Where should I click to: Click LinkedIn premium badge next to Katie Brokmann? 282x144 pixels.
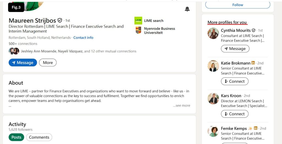click(253, 63)
